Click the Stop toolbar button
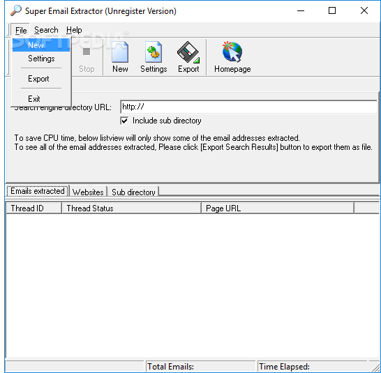 pos(87,58)
